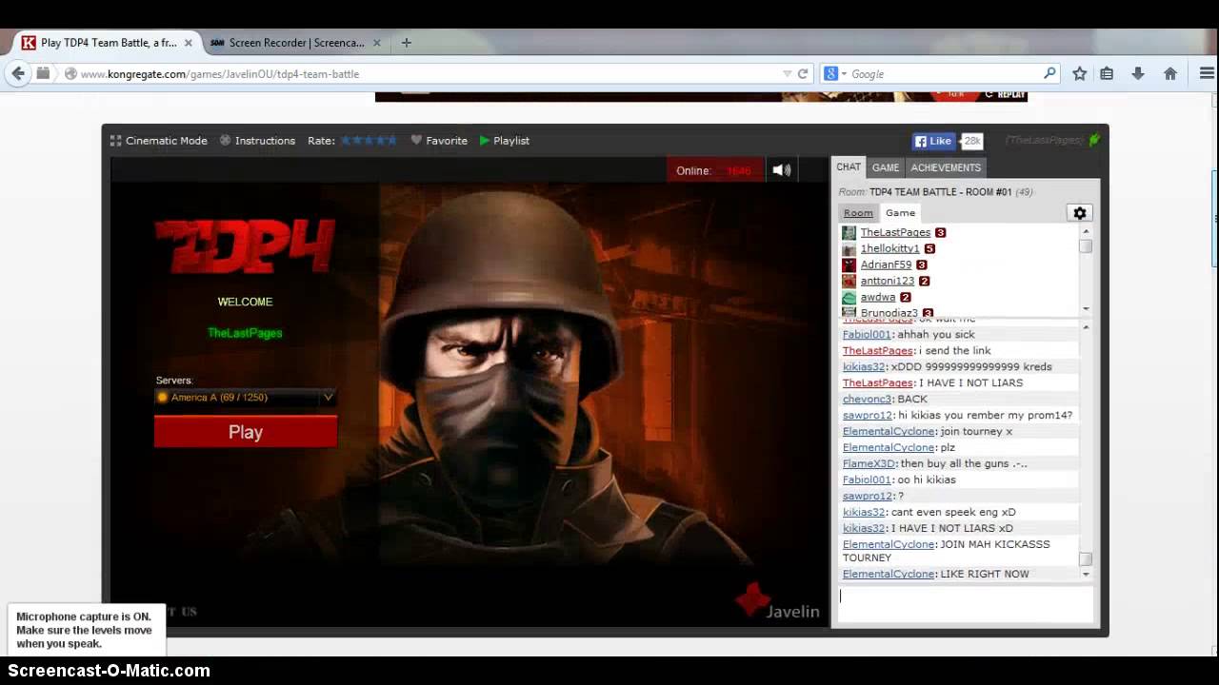Click the TDP4 game logo

click(245, 245)
